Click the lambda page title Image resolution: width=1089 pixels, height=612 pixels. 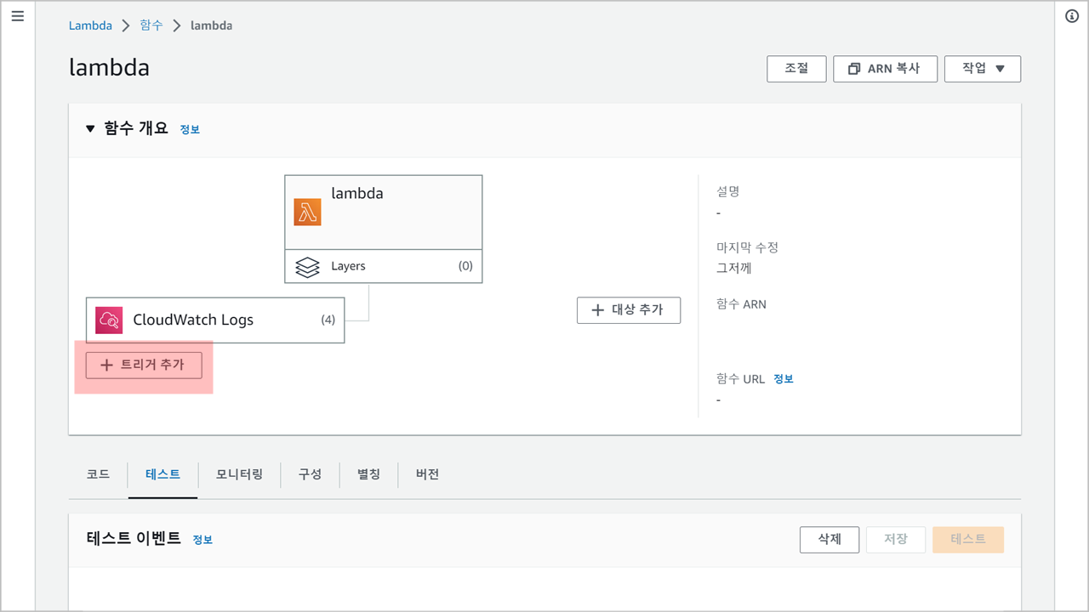(109, 67)
